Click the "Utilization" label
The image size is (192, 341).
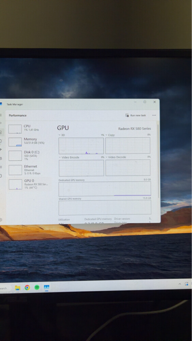(64, 220)
